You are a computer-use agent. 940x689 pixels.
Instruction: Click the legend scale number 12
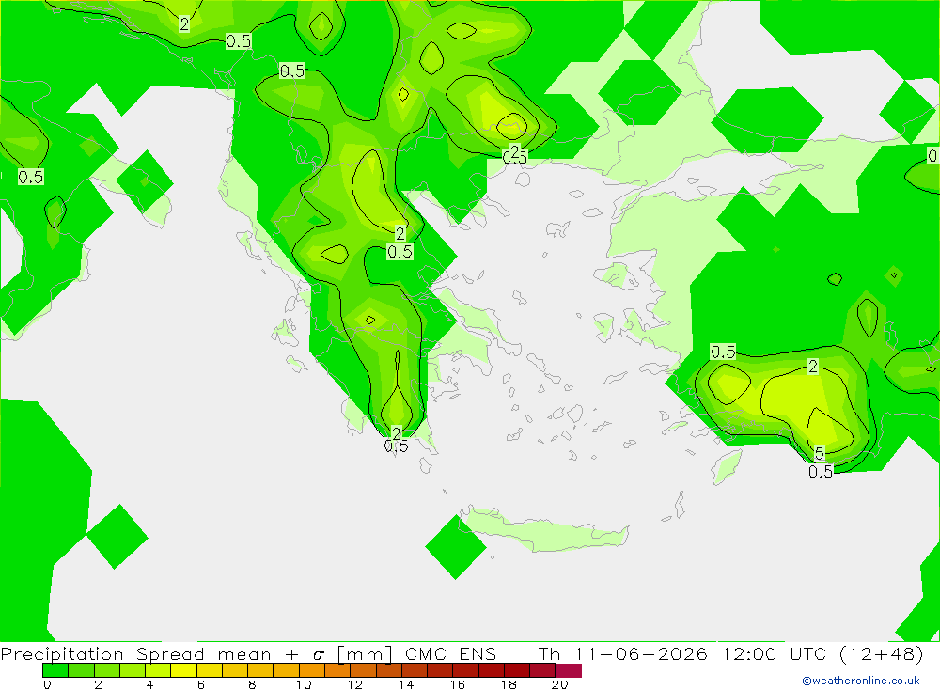click(x=355, y=684)
